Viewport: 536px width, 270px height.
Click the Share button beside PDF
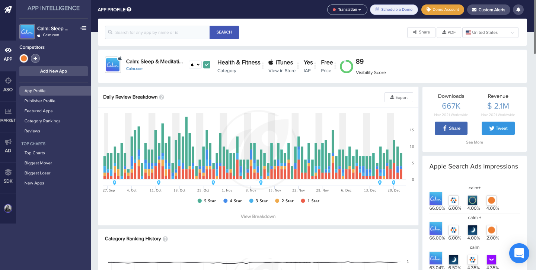[x=421, y=32]
